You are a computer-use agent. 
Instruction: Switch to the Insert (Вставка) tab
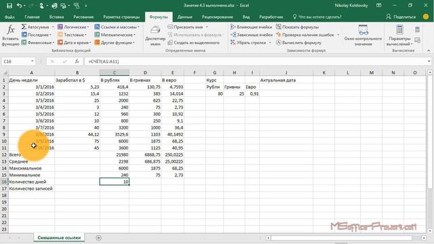click(56, 17)
